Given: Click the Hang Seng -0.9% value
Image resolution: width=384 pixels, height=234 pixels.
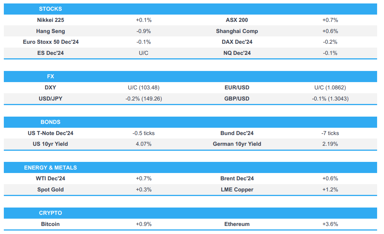Looking at the screenshot, I should tap(143, 31).
